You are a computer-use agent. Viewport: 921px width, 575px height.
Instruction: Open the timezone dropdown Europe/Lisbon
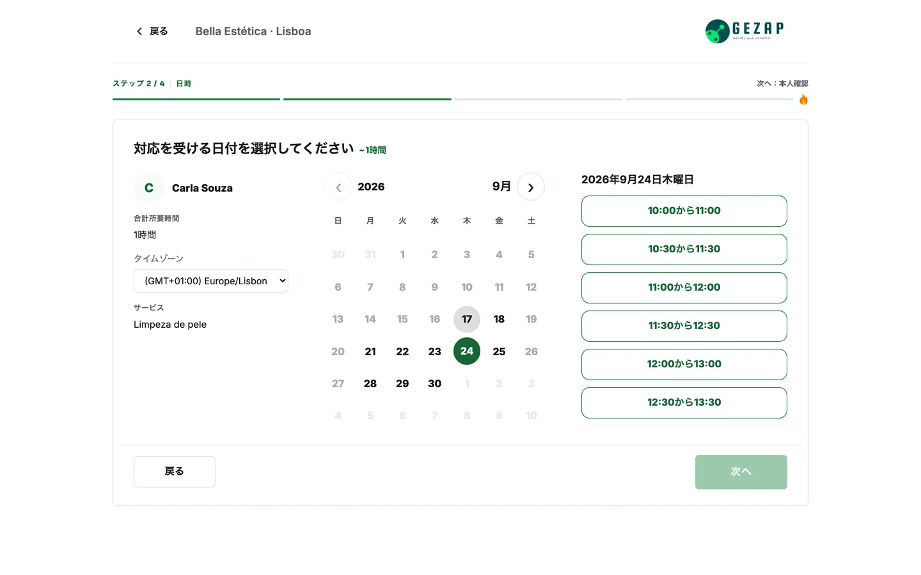click(x=211, y=281)
